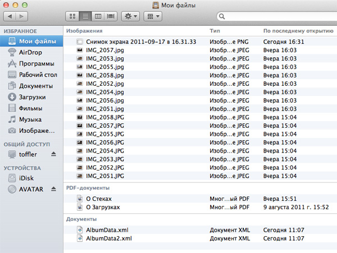Screen dimensions: 337x253
Task: Open the arrange items dropdown
Action: coord(153,17)
